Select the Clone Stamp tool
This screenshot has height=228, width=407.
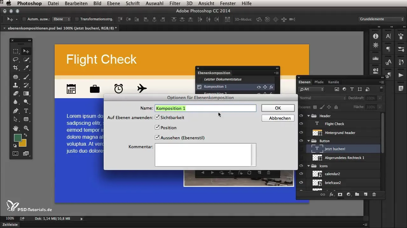click(x=15, y=85)
